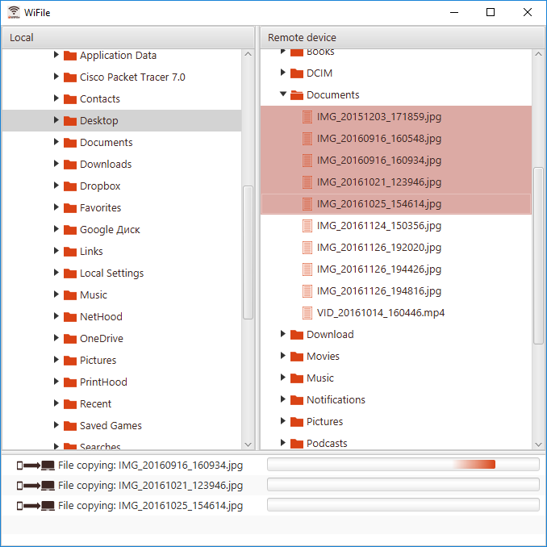Expand the local Pictures folder
Screen dimensions: 547x547
[x=56, y=360]
